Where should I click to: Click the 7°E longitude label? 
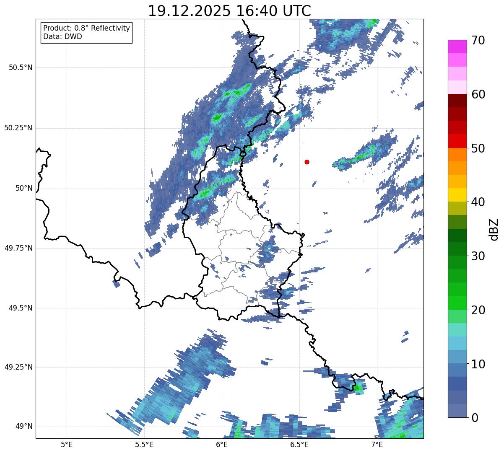[x=377, y=444]
